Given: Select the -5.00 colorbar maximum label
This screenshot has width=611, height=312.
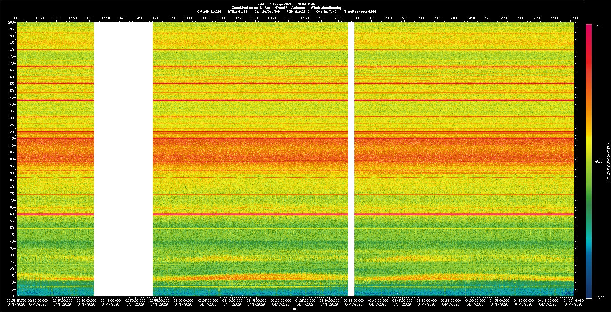Looking at the screenshot, I should [598, 25].
